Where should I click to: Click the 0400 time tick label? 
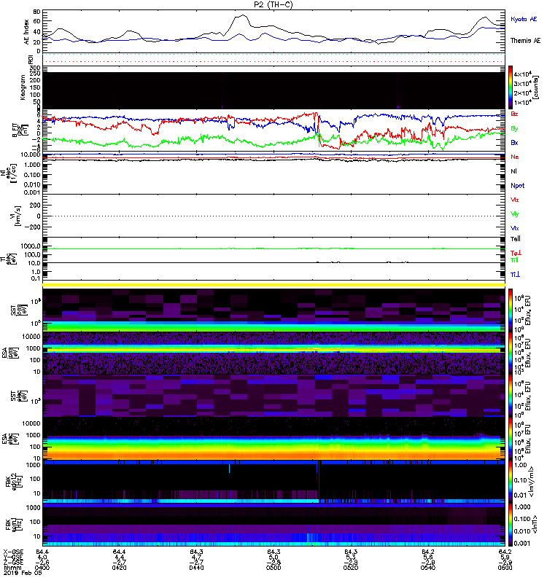point(42,568)
